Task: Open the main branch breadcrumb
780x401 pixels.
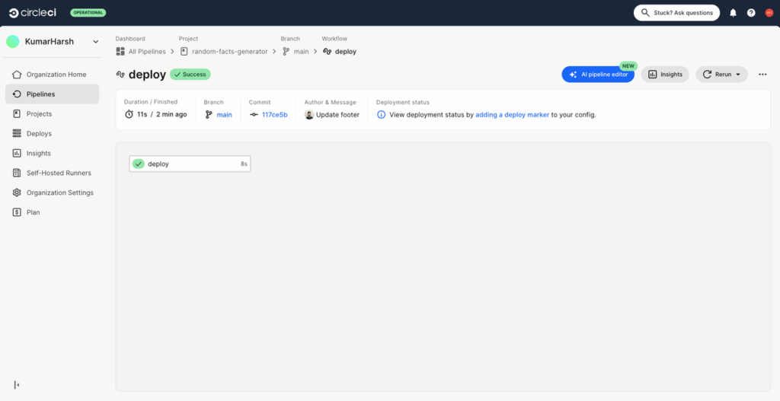Action: pyautogui.click(x=302, y=52)
